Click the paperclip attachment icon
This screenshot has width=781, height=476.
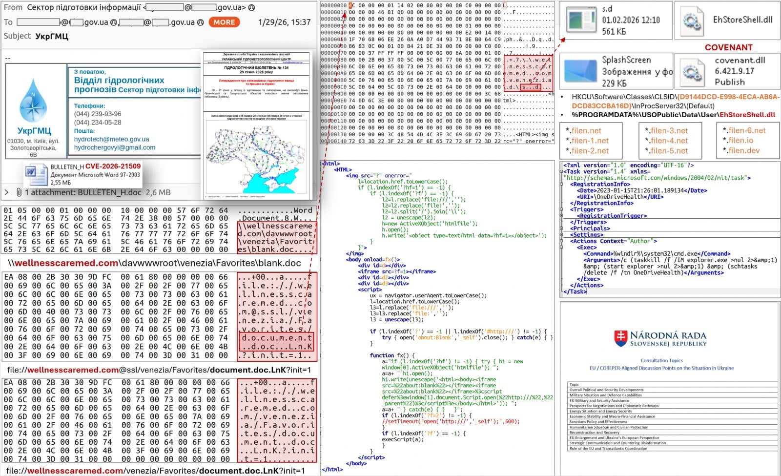18,192
